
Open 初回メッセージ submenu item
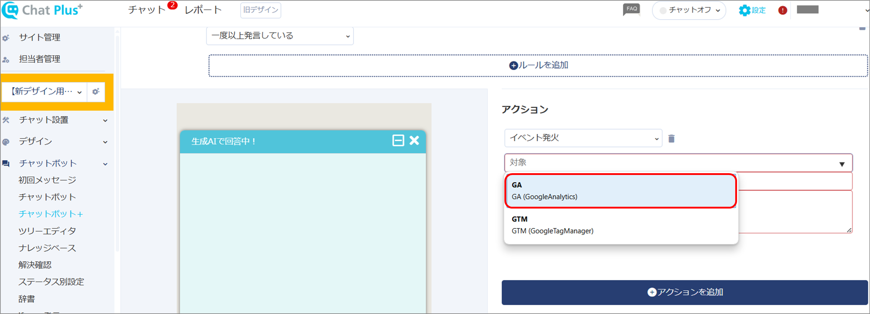click(x=47, y=180)
